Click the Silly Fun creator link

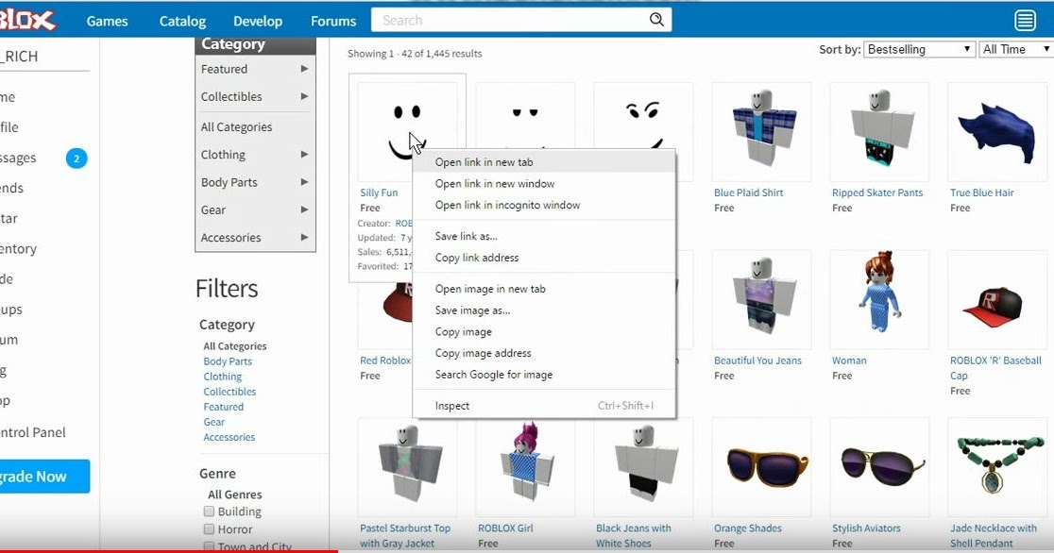point(404,223)
